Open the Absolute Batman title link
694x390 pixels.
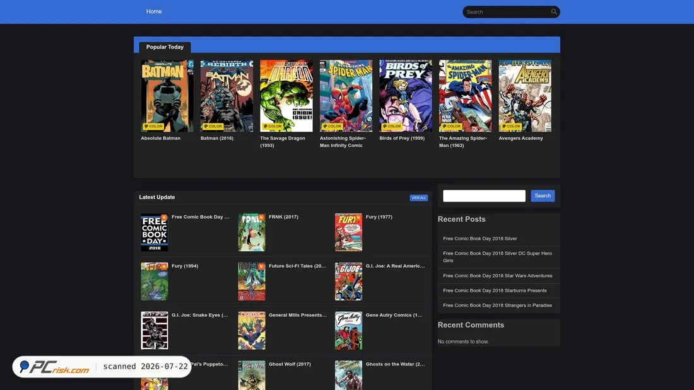tap(161, 139)
